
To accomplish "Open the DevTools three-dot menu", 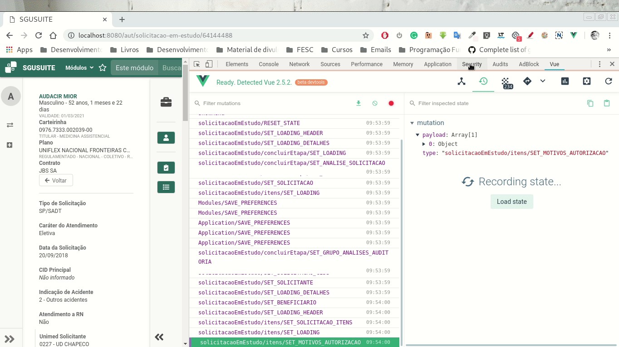I will point(599,64).
